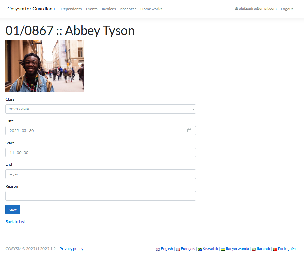The width and height of the screenshot is (304, 255).
Task: Click Abbey Tyson's profile photo
Action: pos(44,66)
